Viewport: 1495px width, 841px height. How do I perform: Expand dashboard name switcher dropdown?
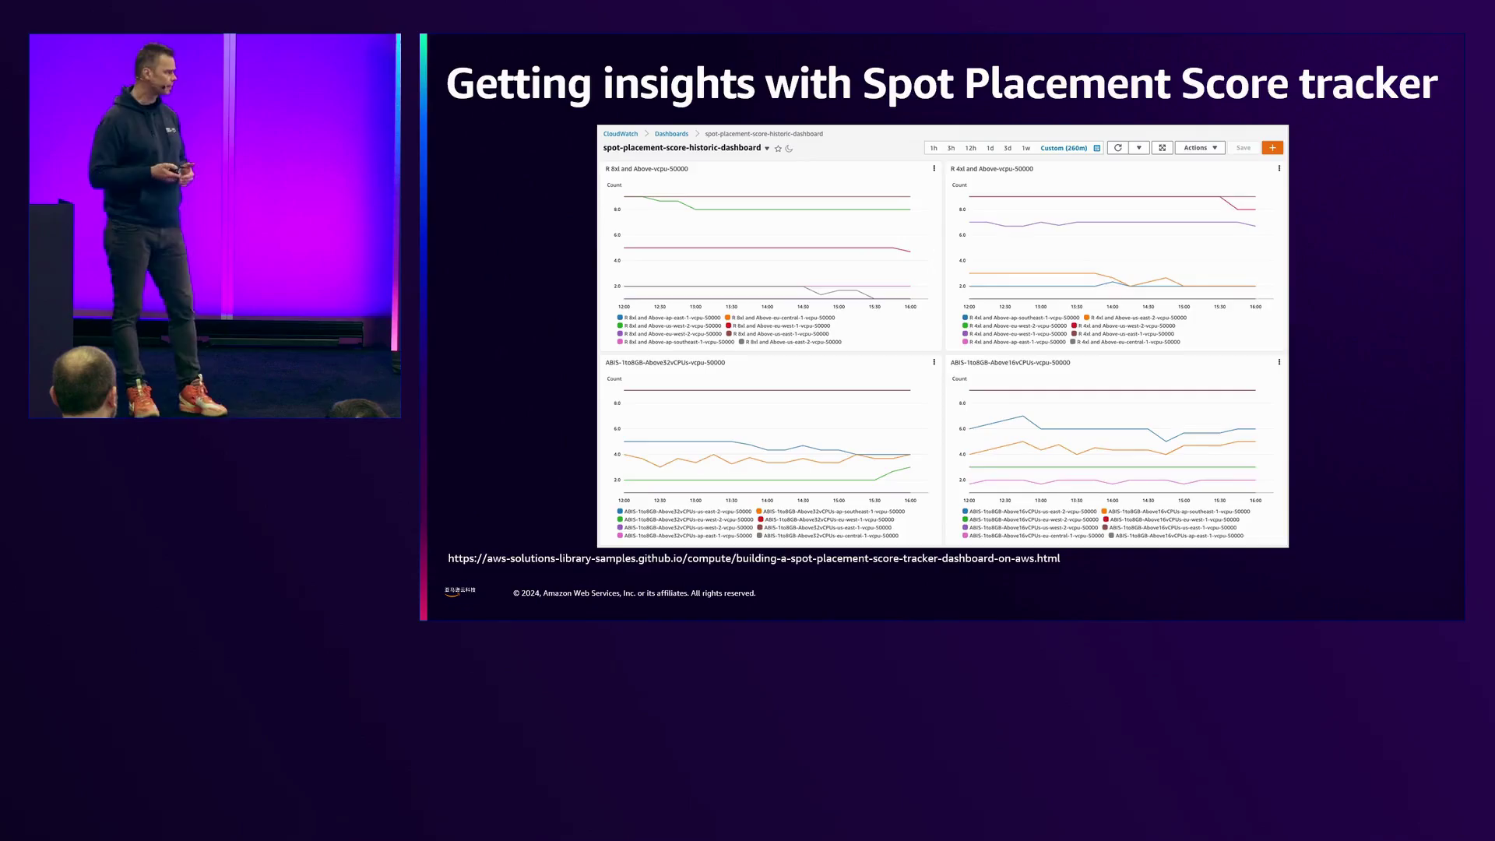[767, 149]
